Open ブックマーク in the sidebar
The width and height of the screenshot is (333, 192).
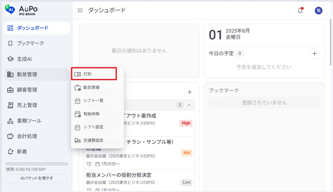coord(37,44)
